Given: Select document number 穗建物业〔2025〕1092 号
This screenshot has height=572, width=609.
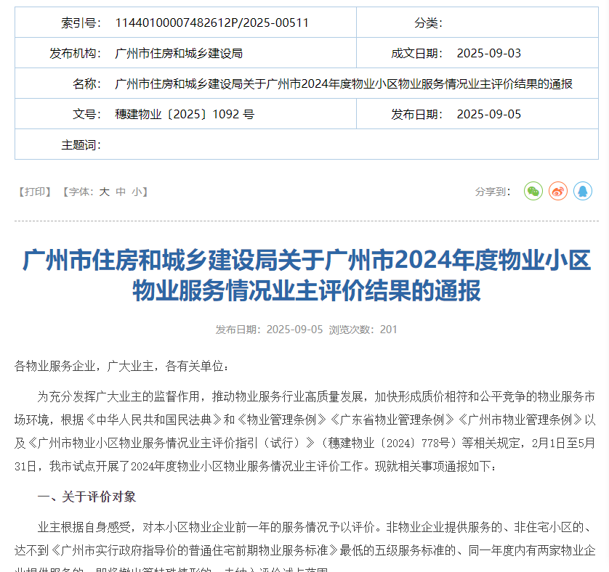Looking at the screenshot, I should 185,114.
